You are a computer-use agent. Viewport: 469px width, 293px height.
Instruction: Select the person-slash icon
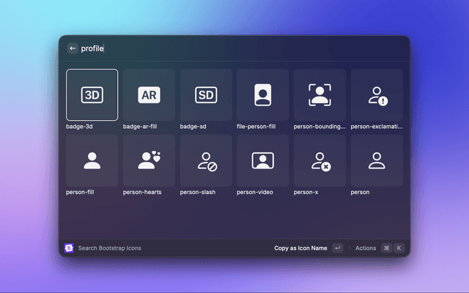[x=206, y=160]
